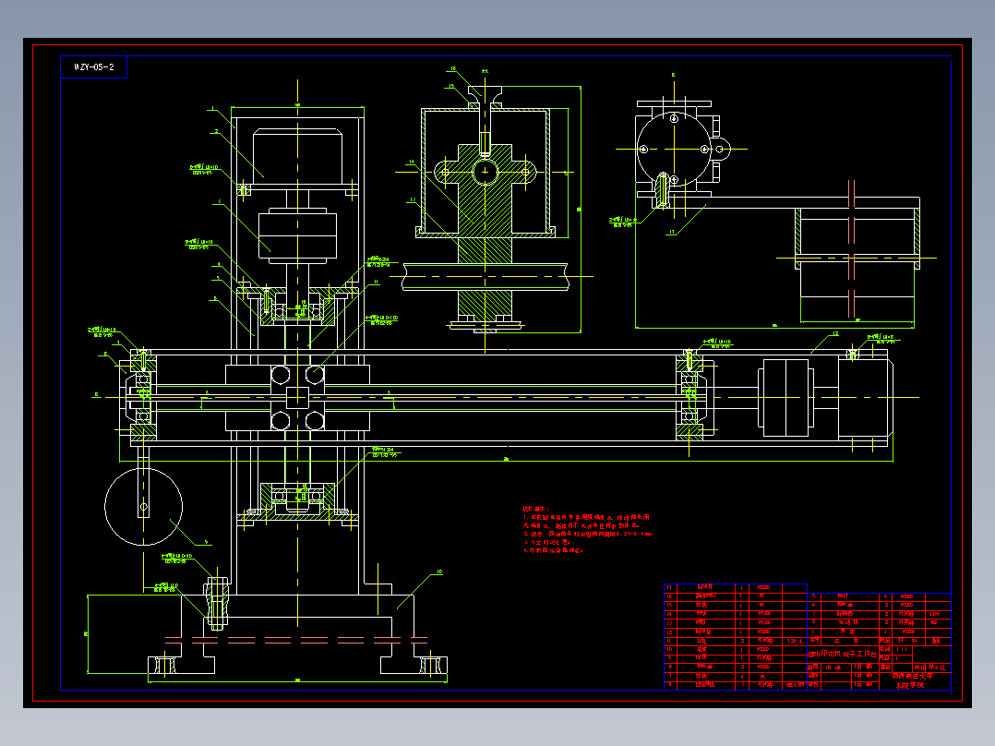Select the 1:1 scale cell in title block

pyautogui.click(x=901, y=649)
